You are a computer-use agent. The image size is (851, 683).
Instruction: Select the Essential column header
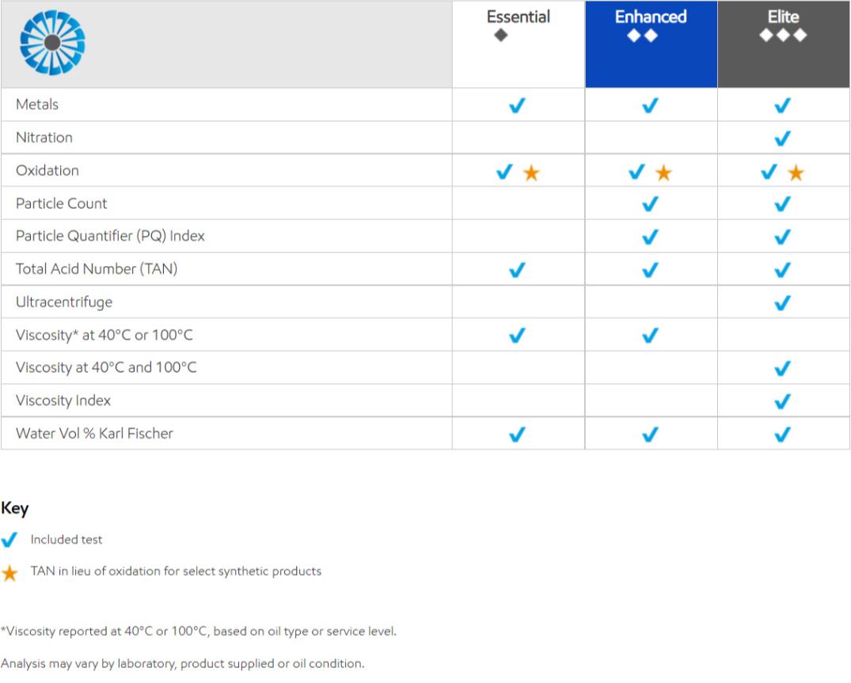tap(519, 17)
